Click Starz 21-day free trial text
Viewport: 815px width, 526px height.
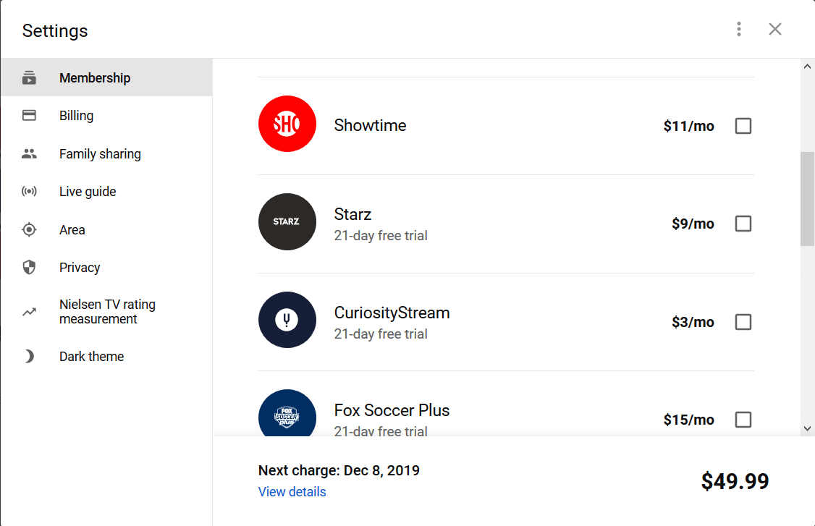(x=381, y=235)
